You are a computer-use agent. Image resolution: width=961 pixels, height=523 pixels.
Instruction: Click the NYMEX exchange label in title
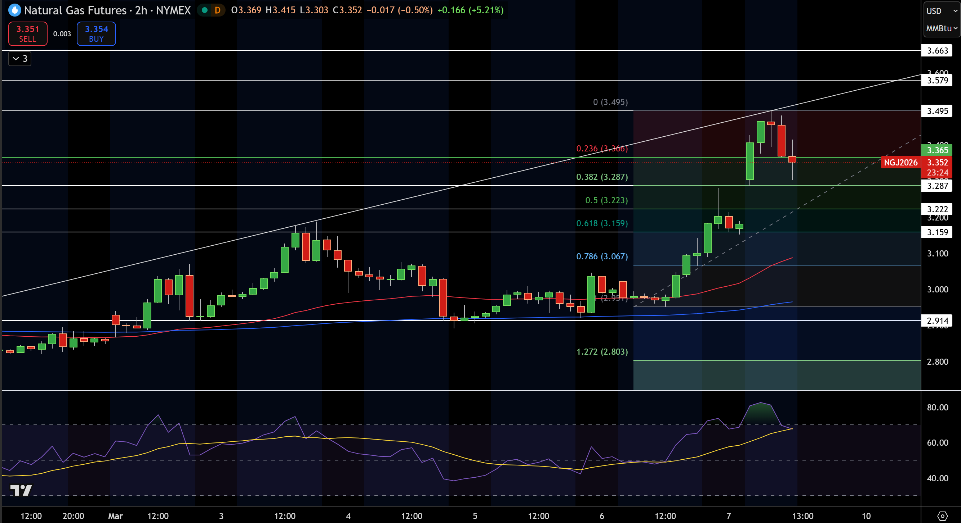pos(173,10)
